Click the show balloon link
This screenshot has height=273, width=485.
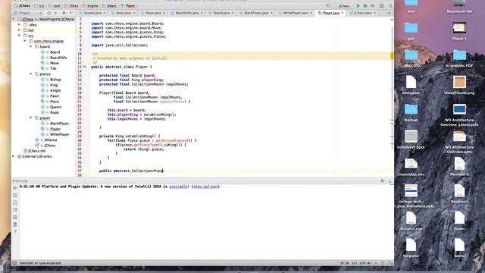point(205,187)
